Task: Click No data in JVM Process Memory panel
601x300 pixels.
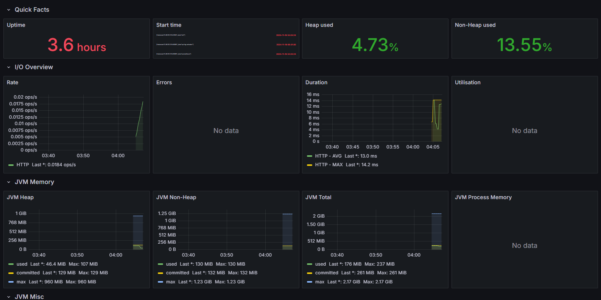Action: click(525, 246)
